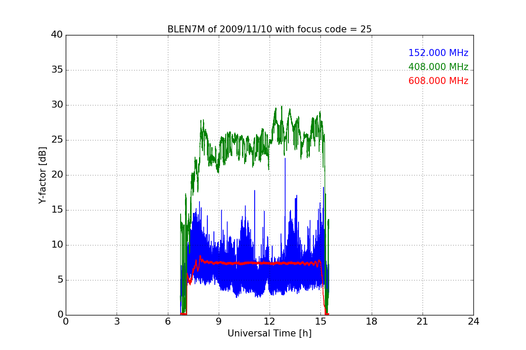Click the 'Y-factor [dB]' axis label
The width and height of the screenshot is (526, 350).
(x=43, y=175)
